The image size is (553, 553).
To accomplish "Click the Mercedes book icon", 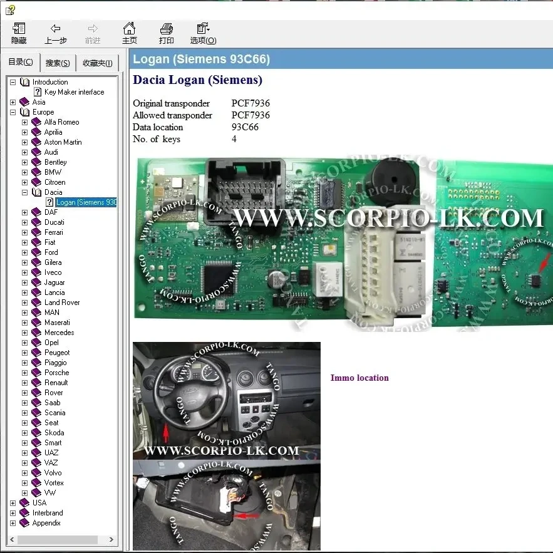I will coord(36,333).
